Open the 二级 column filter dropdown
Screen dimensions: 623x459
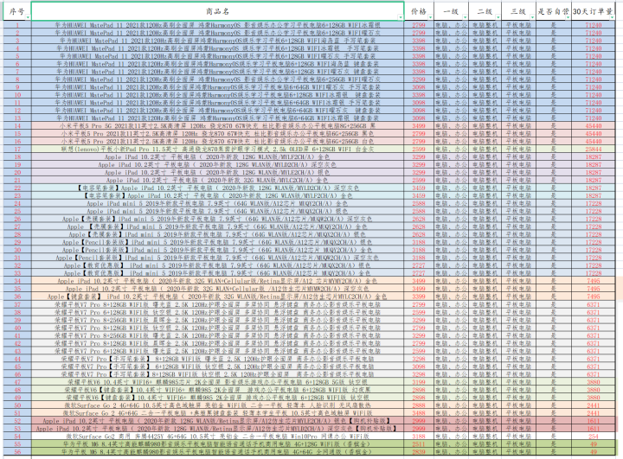(x=498, y=17)
